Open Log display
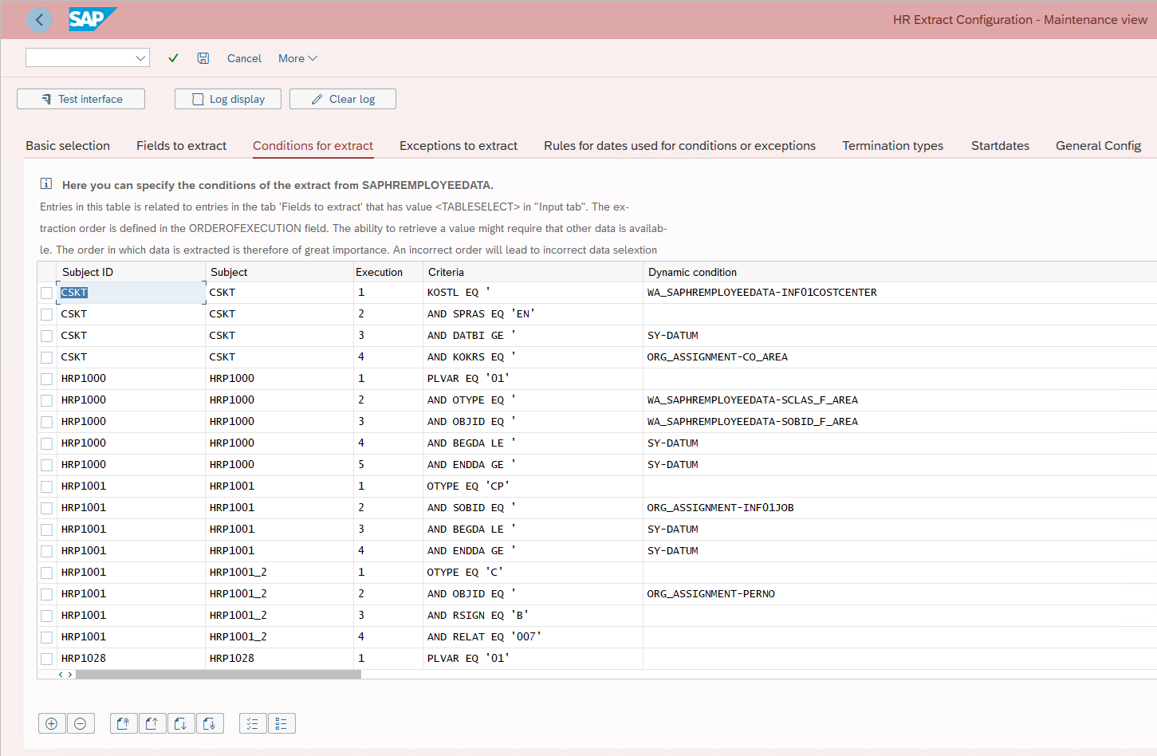1157x756 pixels. [x=228, y=99]
